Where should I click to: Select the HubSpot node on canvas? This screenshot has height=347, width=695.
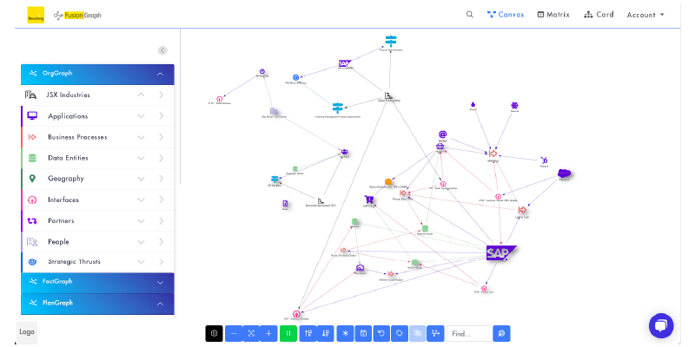click(x=545, y=160)
